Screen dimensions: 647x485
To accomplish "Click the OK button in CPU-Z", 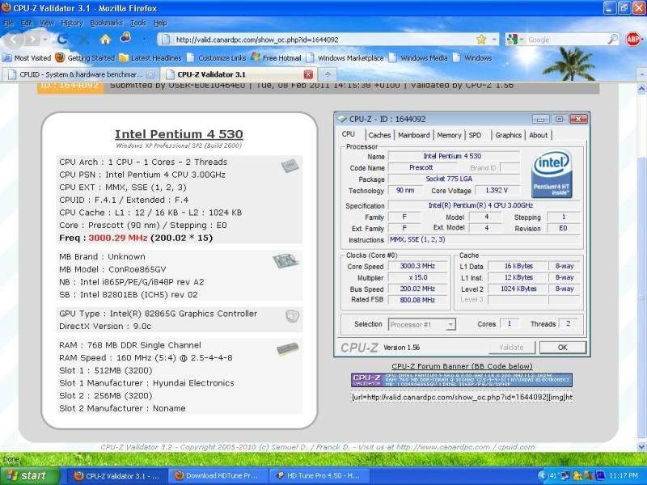I will point(562,348).
